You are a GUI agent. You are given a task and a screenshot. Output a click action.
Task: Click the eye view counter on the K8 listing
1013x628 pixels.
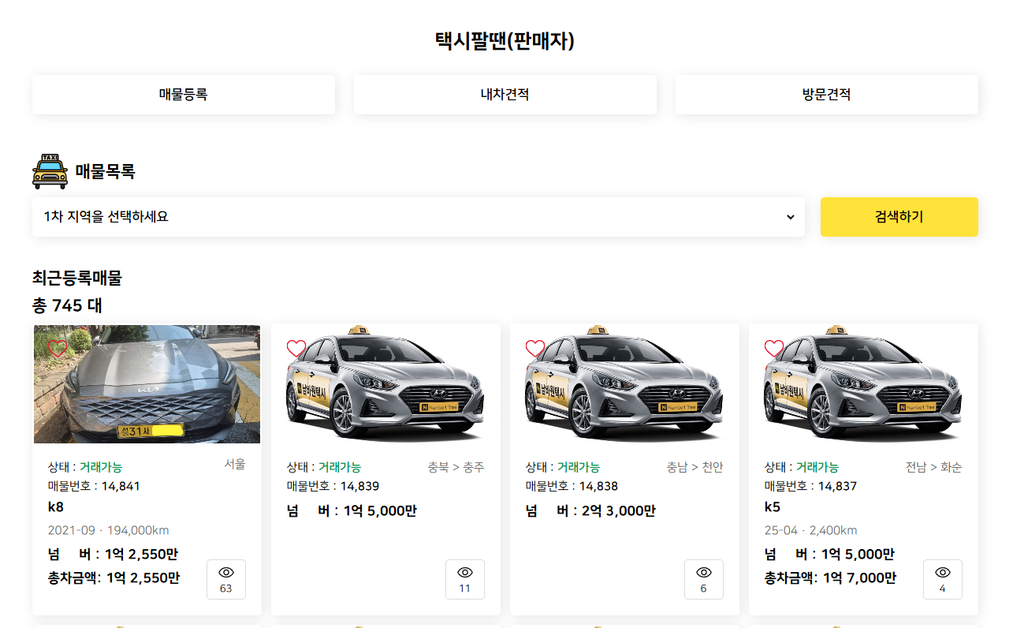pyautogui.click(x=225, y=579)
